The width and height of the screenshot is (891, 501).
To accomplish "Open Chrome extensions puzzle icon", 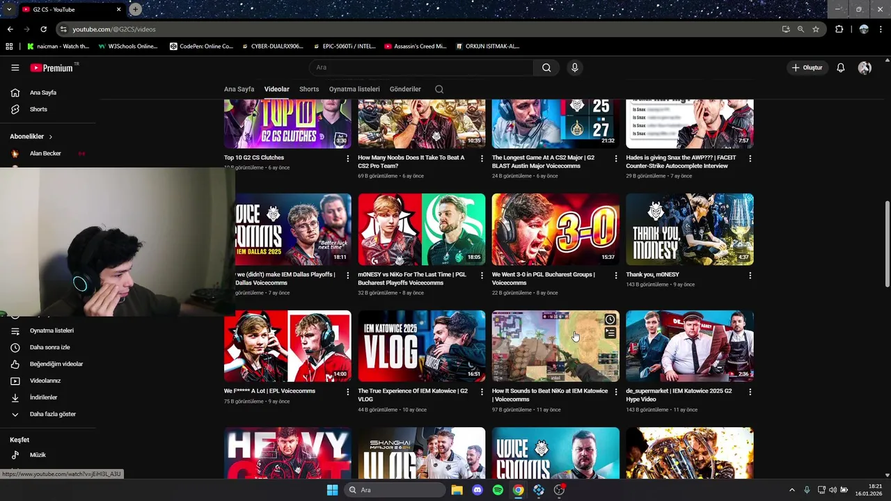I will pyautogui.click(x=839, y=29).
